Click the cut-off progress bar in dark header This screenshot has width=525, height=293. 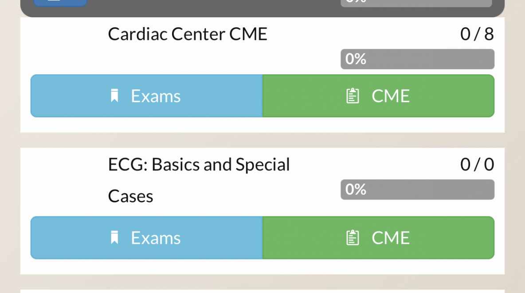(416, 4)
